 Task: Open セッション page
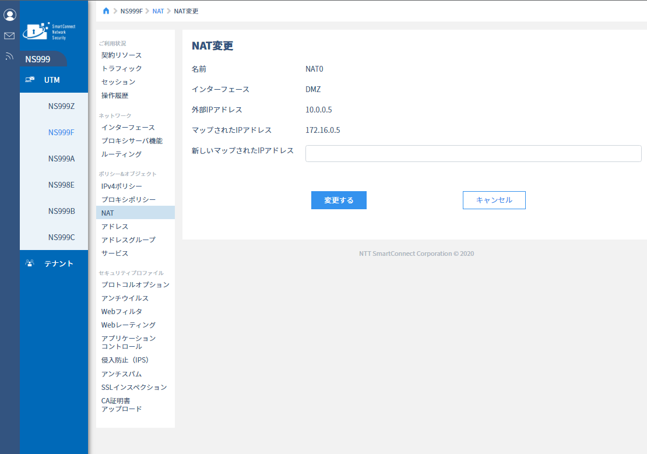click(x=118, y=82)
